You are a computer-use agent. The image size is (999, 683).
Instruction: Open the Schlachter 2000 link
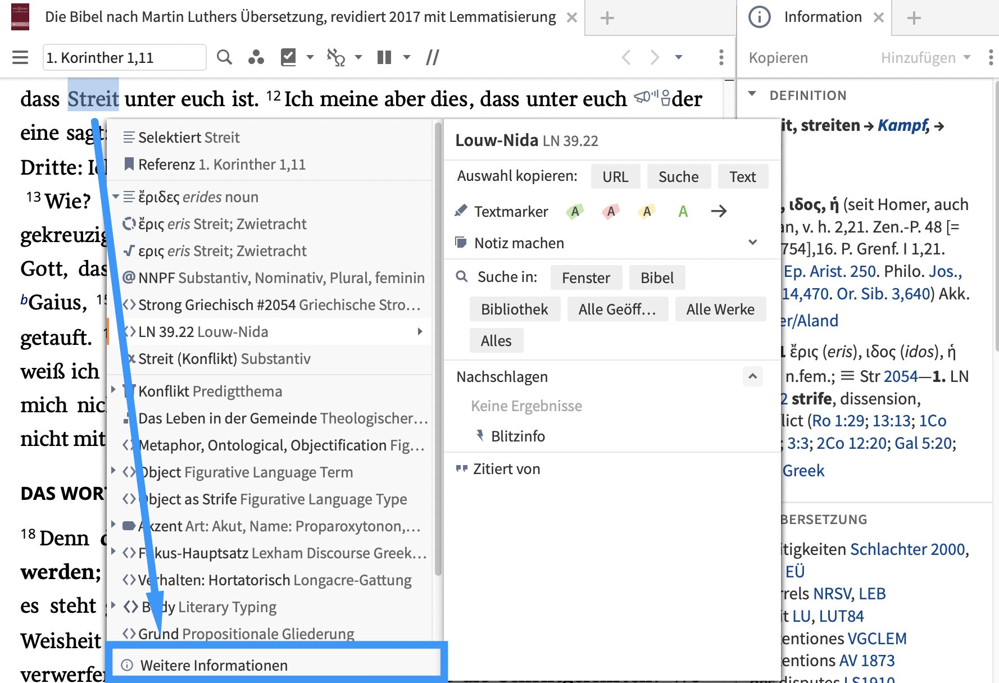pyautogui.click(x=907, y=549)
